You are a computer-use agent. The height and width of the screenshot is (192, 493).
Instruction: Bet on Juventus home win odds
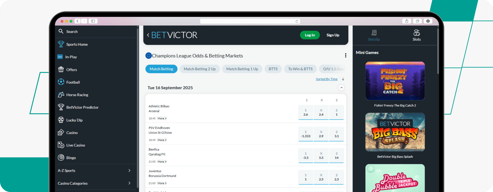point(306,177)
